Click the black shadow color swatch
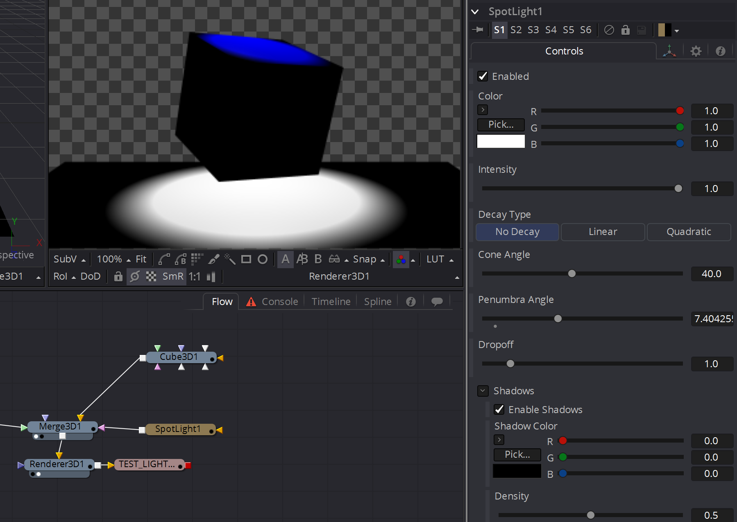Screen dimensions: 737x522 point(517,471)
